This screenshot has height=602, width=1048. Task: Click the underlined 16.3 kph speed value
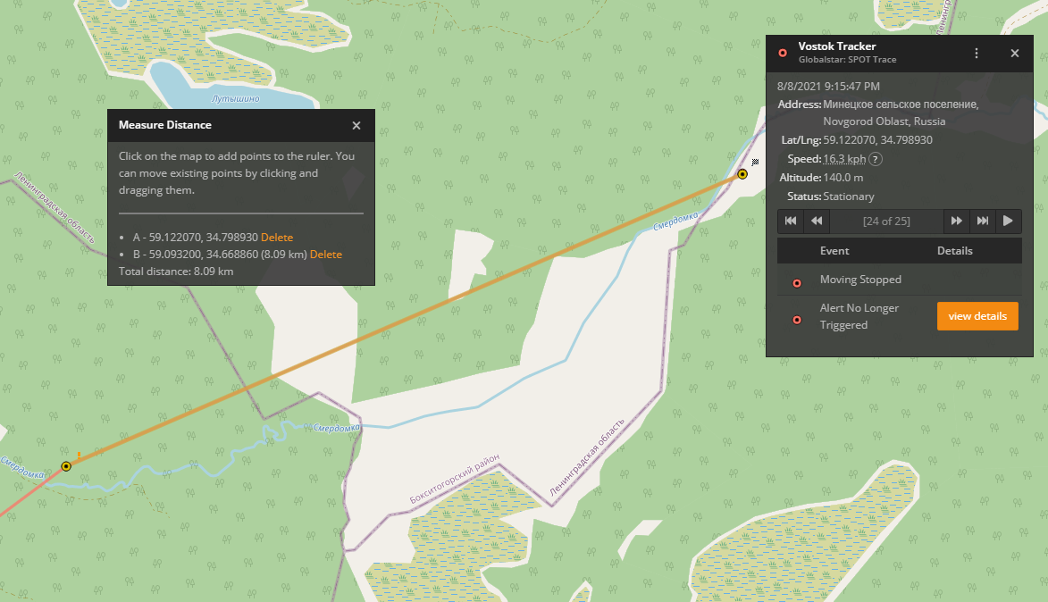843,158
